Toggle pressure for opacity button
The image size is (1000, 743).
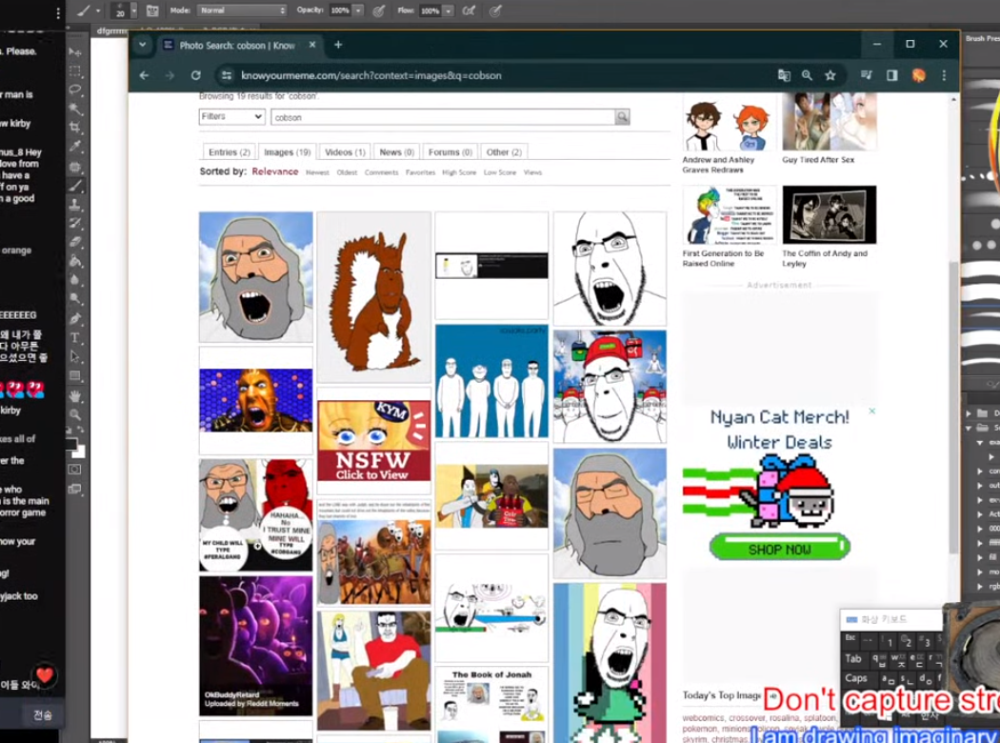(x=379, y=10)
